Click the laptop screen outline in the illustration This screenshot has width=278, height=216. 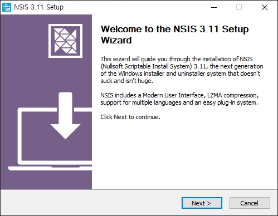[55, 136]
